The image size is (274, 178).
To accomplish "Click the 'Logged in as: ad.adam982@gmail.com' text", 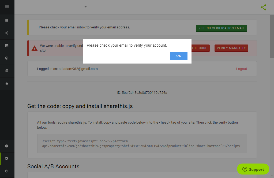I will click(x=67, y=69).
